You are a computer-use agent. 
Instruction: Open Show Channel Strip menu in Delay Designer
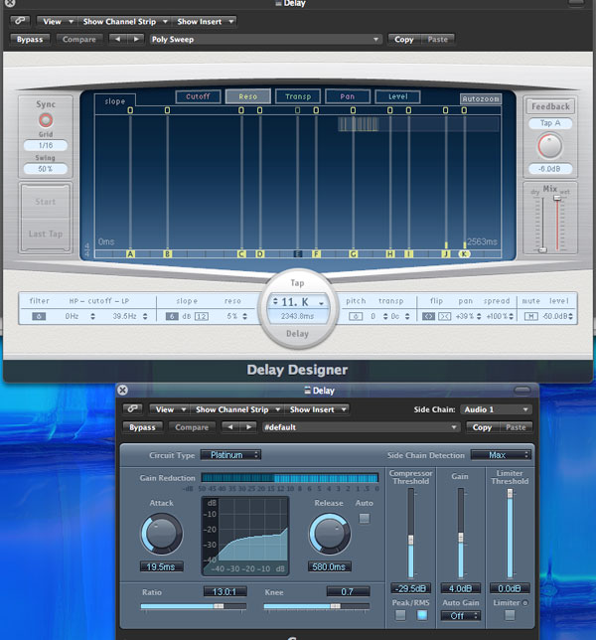tap(123, 21)
